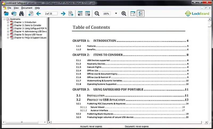This screenshot has height=129, width=213.
Task: Click the bookmarks panel horizontal scrollbar thumb
Action: (x=22, y=122)
